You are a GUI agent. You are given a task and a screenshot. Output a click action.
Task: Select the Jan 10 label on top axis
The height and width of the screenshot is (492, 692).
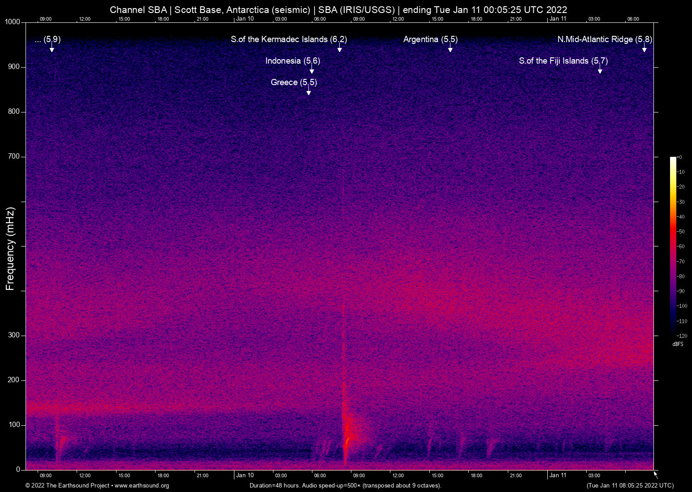click(x=245, y=19)
